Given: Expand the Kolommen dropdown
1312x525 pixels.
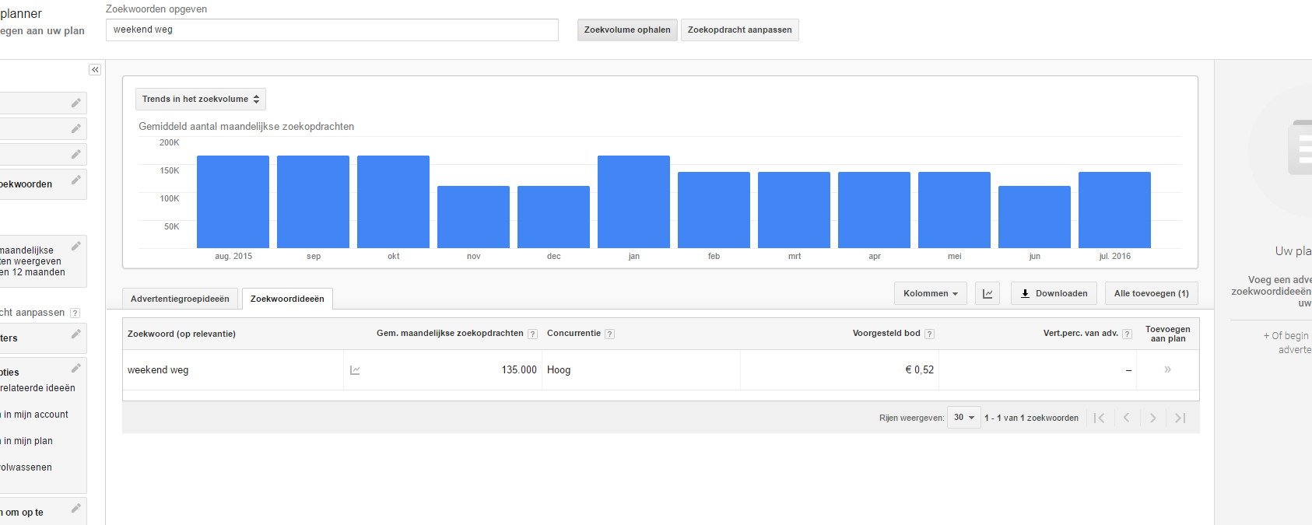Looking at the screenshot, I should [x=931, y=293].
